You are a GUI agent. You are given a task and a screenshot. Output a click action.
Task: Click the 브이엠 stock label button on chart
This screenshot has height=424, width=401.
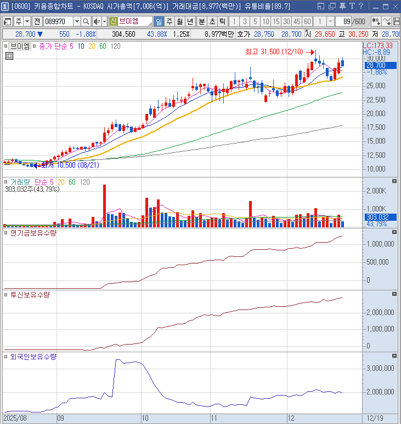click(20, 47)
